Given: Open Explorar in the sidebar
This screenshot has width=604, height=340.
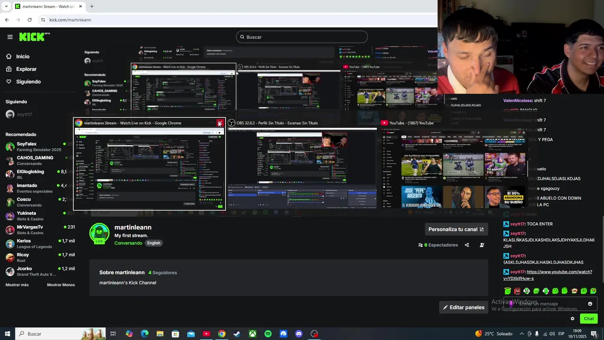Looking at the screenshot, I should 26,69.
